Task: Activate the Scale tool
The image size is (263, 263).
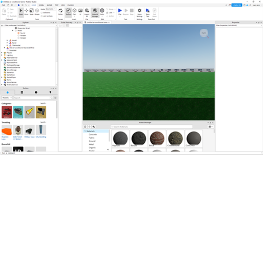Action: point(31,12)
